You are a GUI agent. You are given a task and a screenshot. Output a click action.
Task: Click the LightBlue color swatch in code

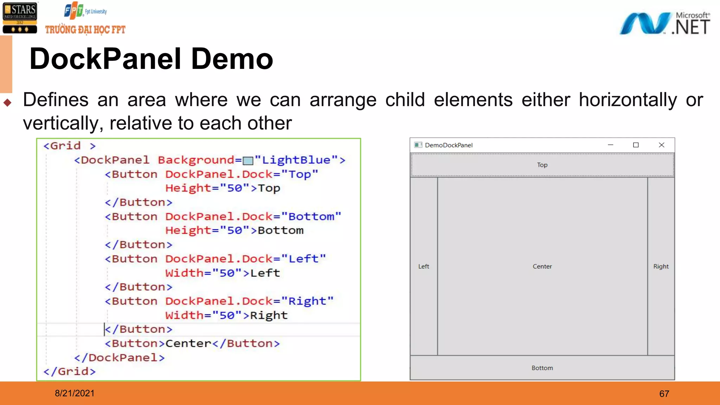[248, 161]
